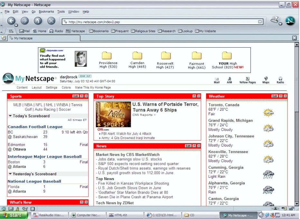Viewport: 300px width, 219px height.
Task: Click the New Tab button left of tabs
Action: [4, 38]
